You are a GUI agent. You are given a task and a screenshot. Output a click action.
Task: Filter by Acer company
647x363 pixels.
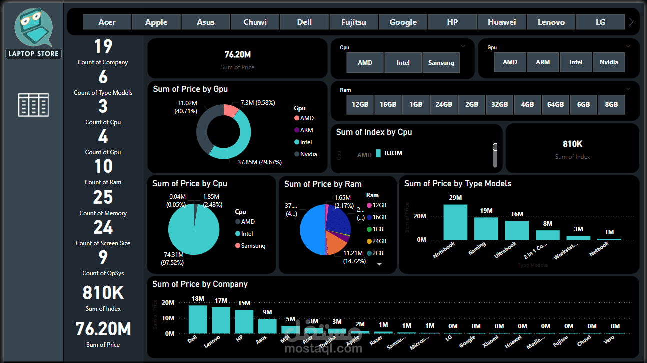click(x=107, y=22)
